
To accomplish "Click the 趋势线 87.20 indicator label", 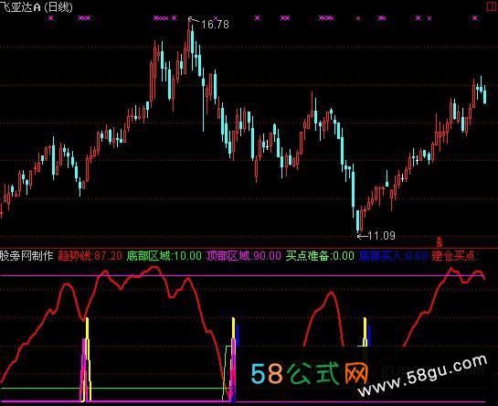I will point(90,256).
